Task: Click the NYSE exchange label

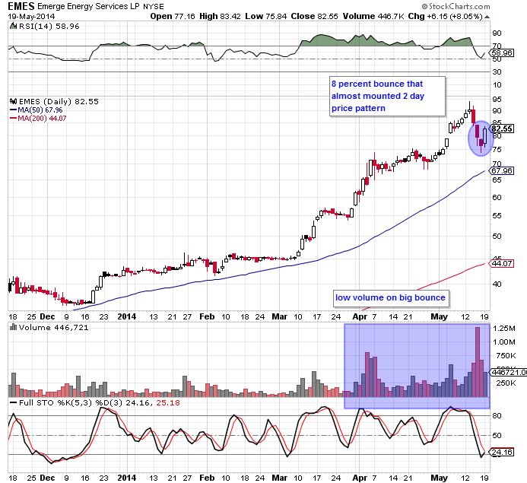Action: point(154,7)
